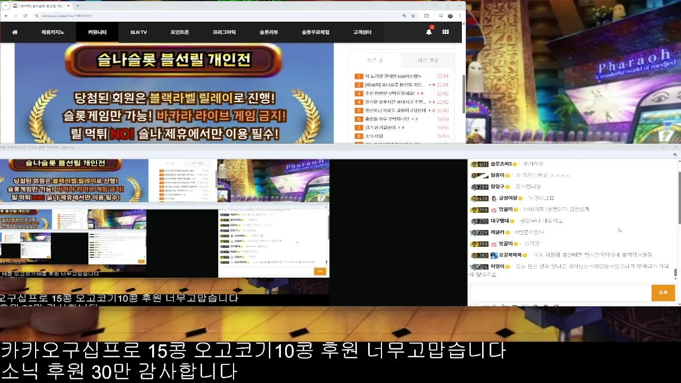The height and width of the screenshot is (383, 681).
Task: Click the 383 level badge beside 오공복복복
Action: coord(480,255)
